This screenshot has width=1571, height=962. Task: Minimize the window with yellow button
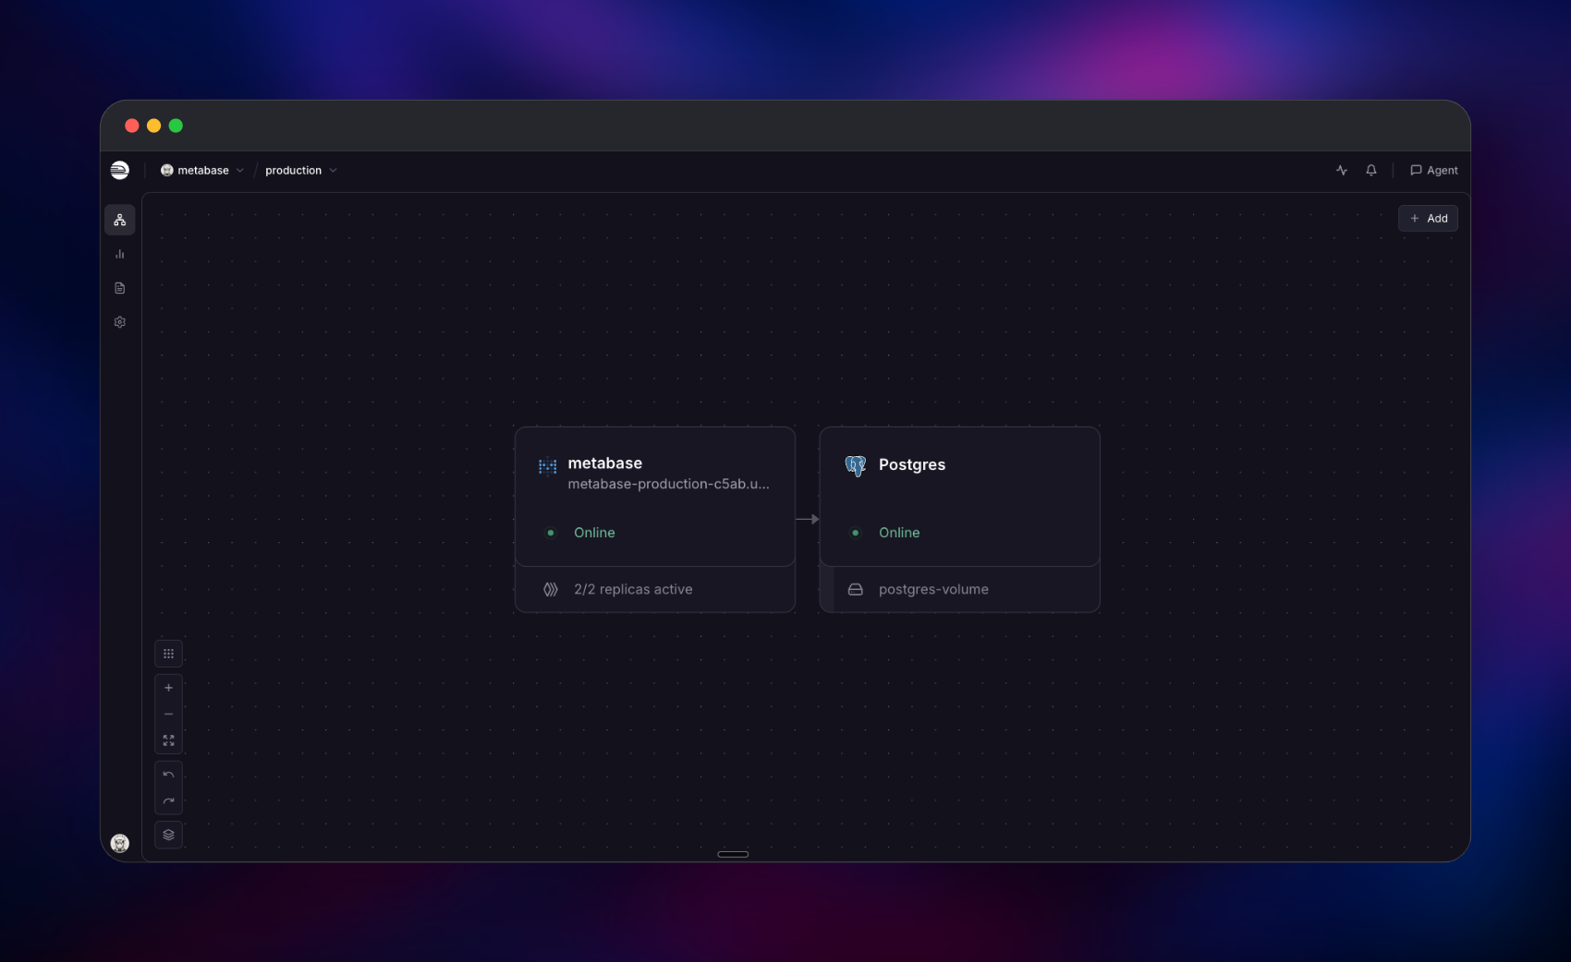pyautogui.click(x=154, y=126)
